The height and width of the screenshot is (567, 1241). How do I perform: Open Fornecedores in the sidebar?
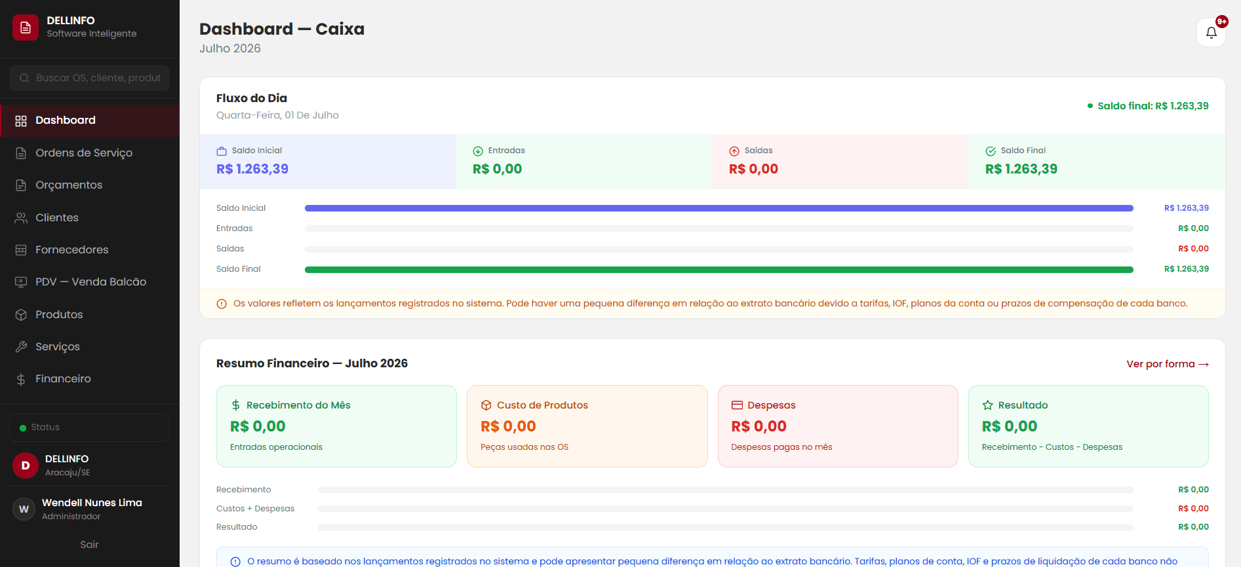[90, 249]
